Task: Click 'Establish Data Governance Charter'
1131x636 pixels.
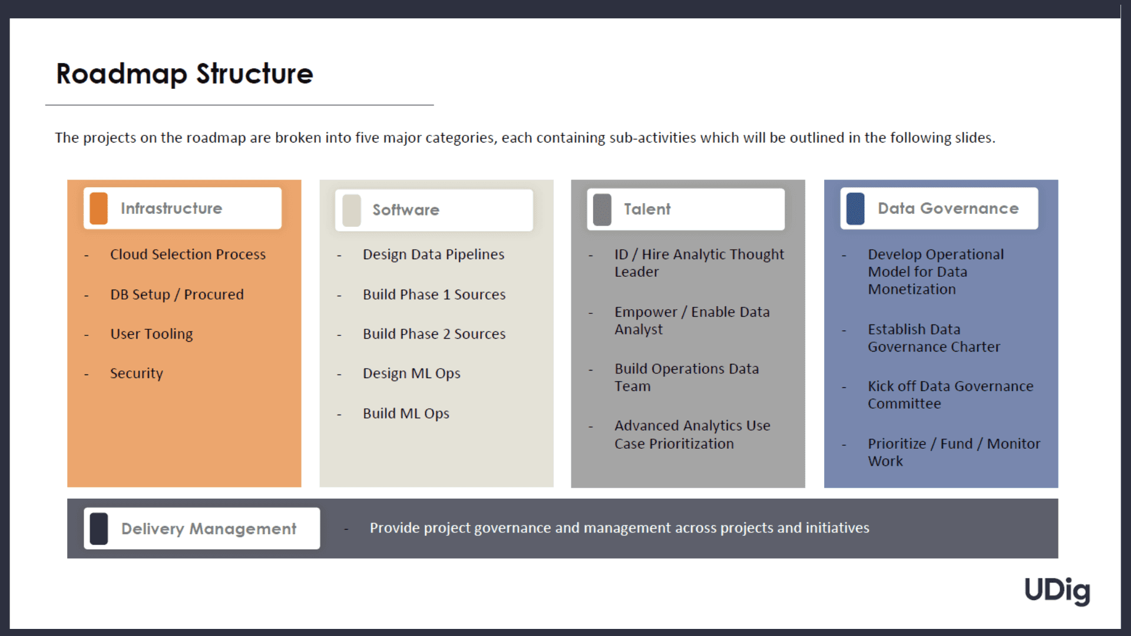Action: (x=934, y=338)
